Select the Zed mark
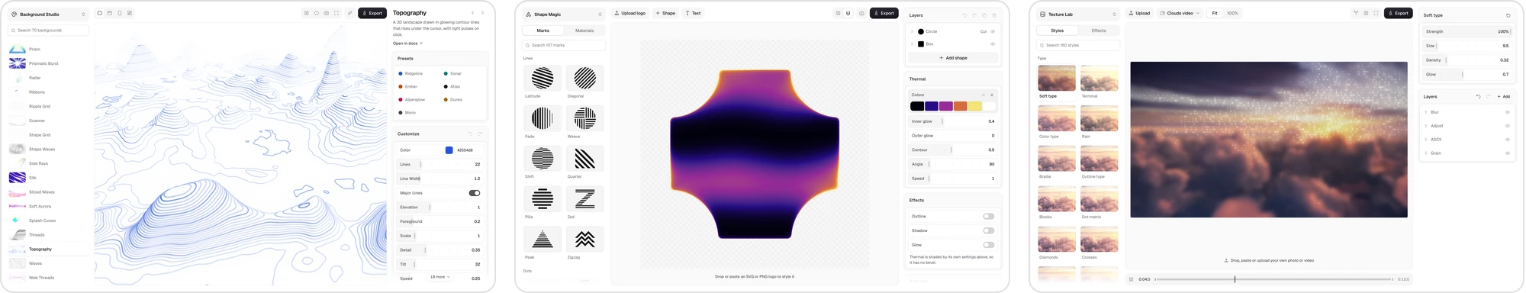Screen dimensions: 1526x293 (585, 199)
